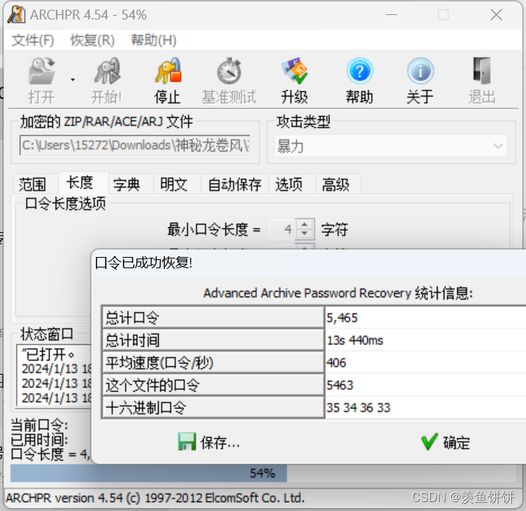This screenshot has width=526, height=511.
Task: Click the status window log text 已打开
Action: (48, 354)
